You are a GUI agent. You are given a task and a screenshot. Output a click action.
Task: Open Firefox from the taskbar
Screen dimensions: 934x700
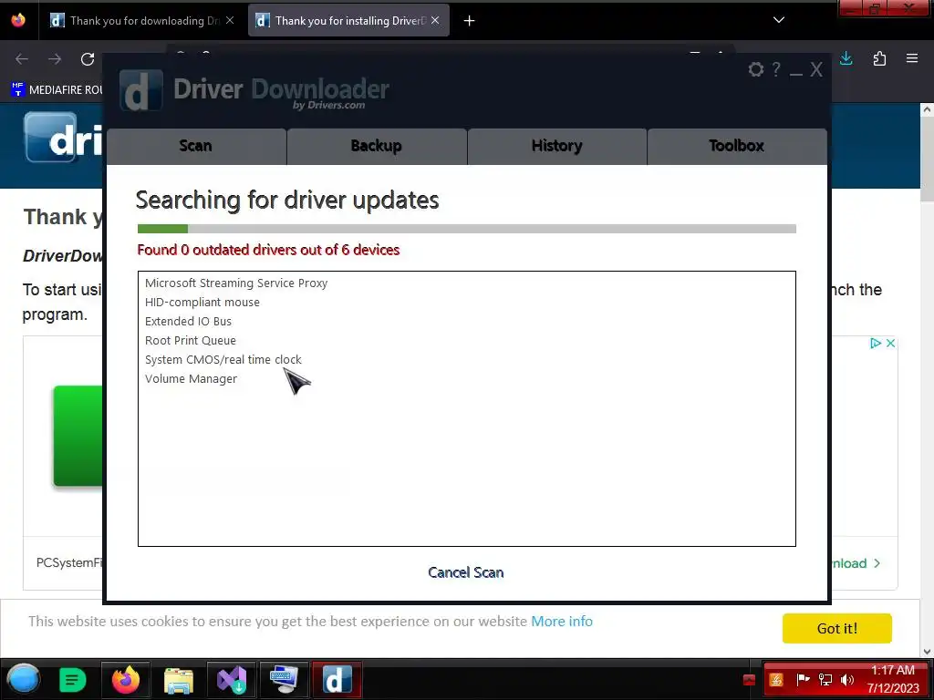click(126, 680)
